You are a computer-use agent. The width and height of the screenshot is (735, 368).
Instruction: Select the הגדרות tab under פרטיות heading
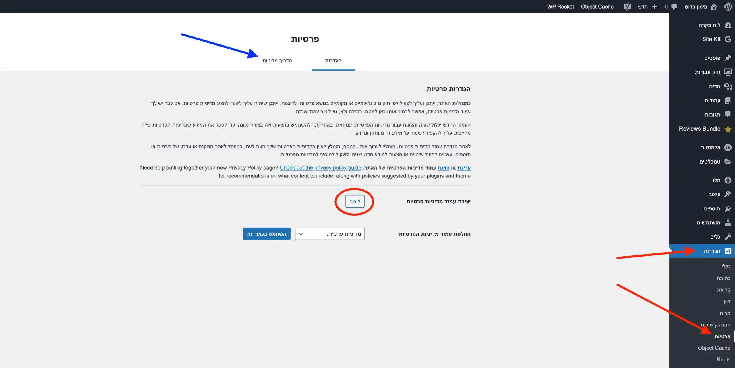pos(333,61)
